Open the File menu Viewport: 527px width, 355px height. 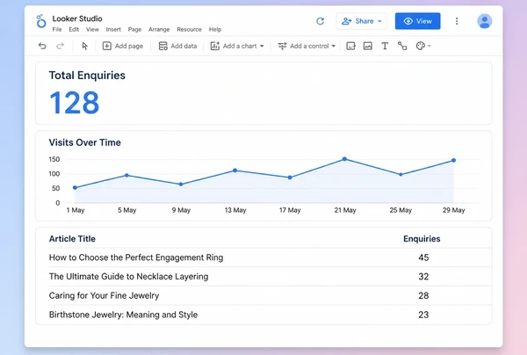[x=57, y=30]
